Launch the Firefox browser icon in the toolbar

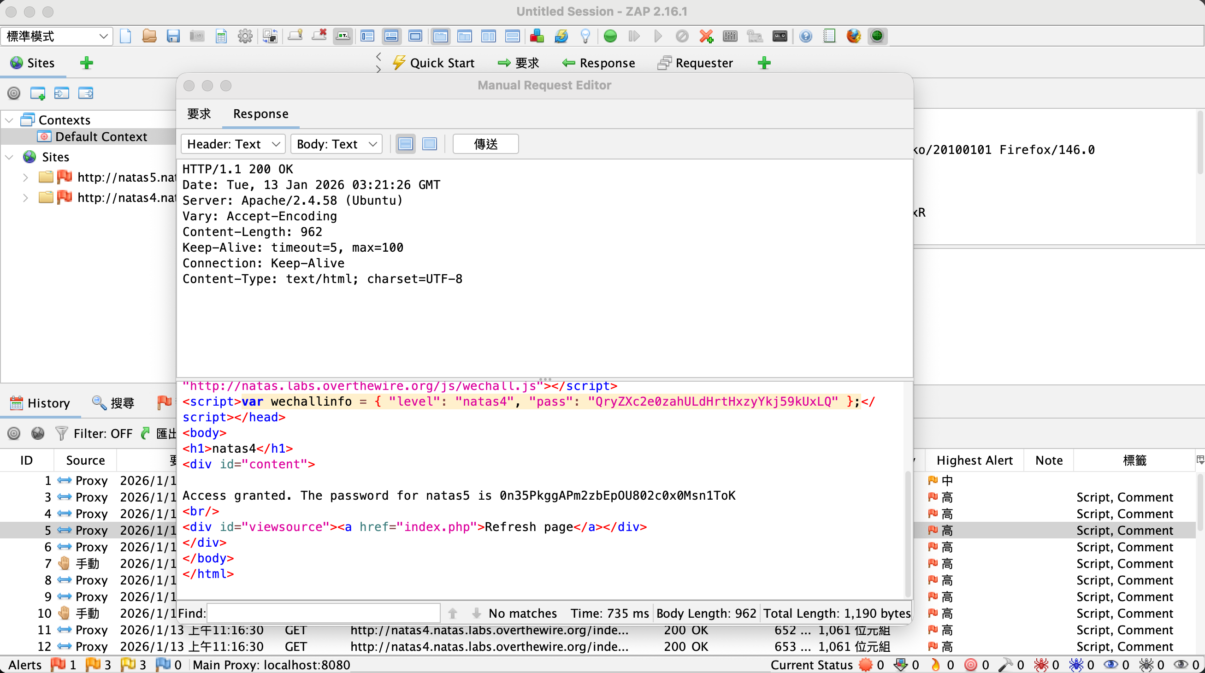854,36
